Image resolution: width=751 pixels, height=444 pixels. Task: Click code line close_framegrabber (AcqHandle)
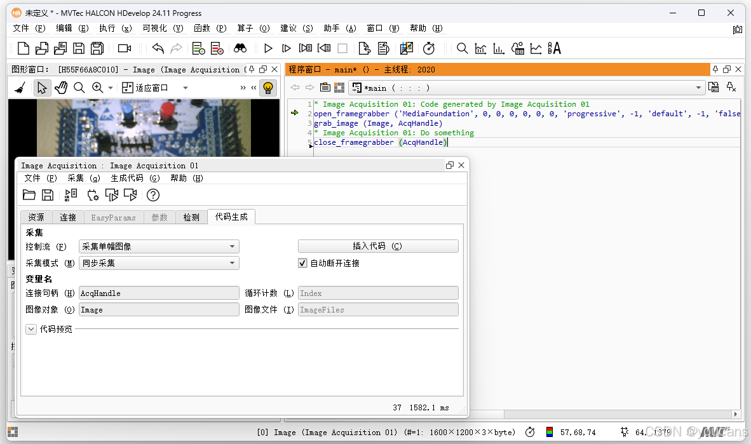pos(381,142)
